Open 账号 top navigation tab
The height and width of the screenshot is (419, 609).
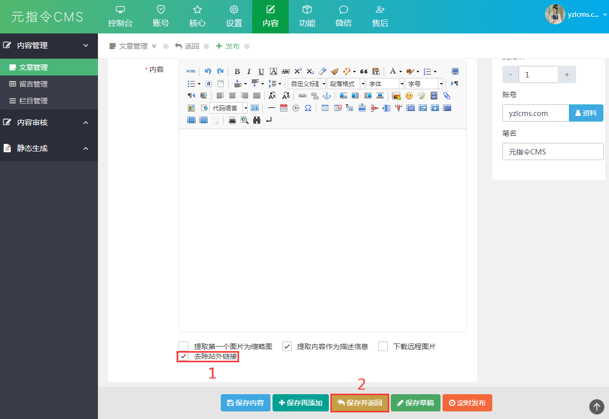coord(161,17)
